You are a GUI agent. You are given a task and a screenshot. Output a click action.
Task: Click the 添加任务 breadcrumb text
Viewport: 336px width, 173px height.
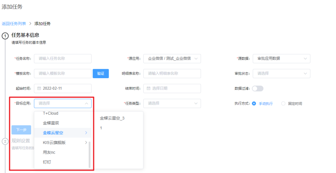42,24
